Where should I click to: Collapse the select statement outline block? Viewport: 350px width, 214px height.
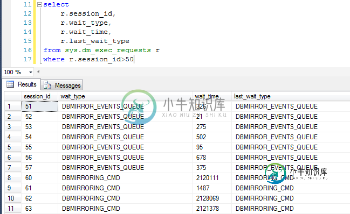39,4
